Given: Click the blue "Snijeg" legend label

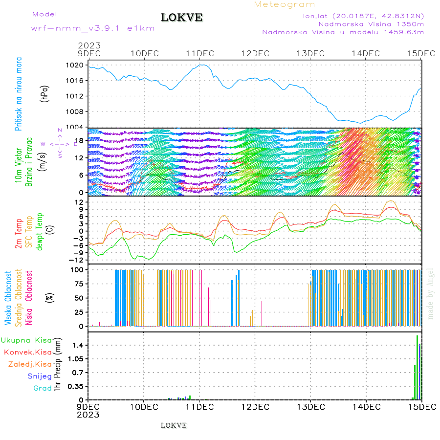Looking at the screenshot, I should (x=40, y=376).
